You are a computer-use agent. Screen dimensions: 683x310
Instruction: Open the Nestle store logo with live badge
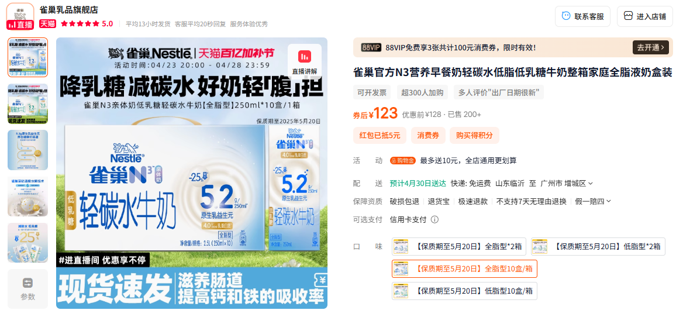pyautogui.click(x=20, y=16)
